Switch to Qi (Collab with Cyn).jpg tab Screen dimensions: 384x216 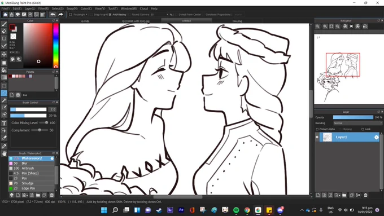(x=136, y=21)
